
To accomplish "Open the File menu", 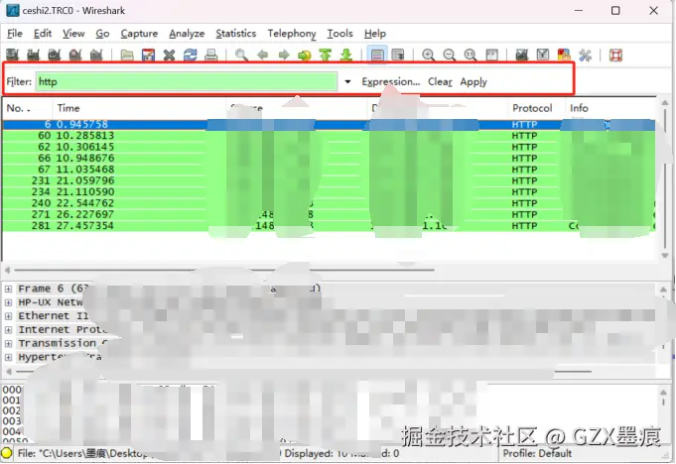I will click(15, 34).
